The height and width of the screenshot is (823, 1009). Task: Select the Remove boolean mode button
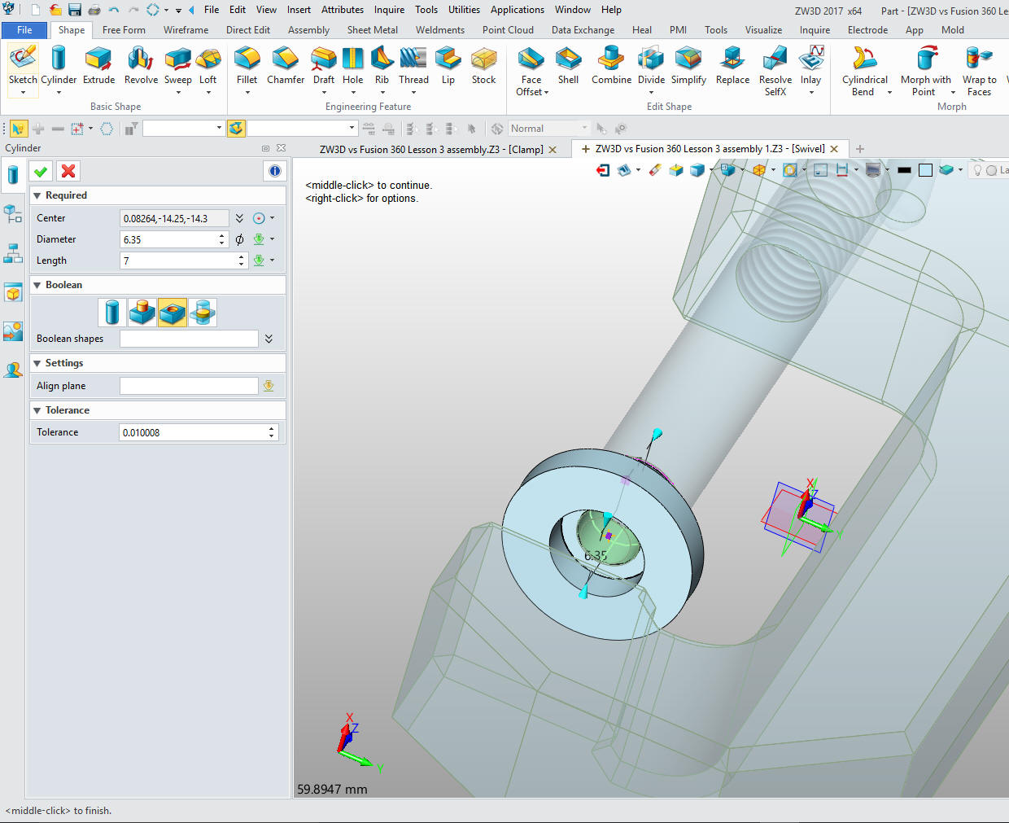(173, 313)
